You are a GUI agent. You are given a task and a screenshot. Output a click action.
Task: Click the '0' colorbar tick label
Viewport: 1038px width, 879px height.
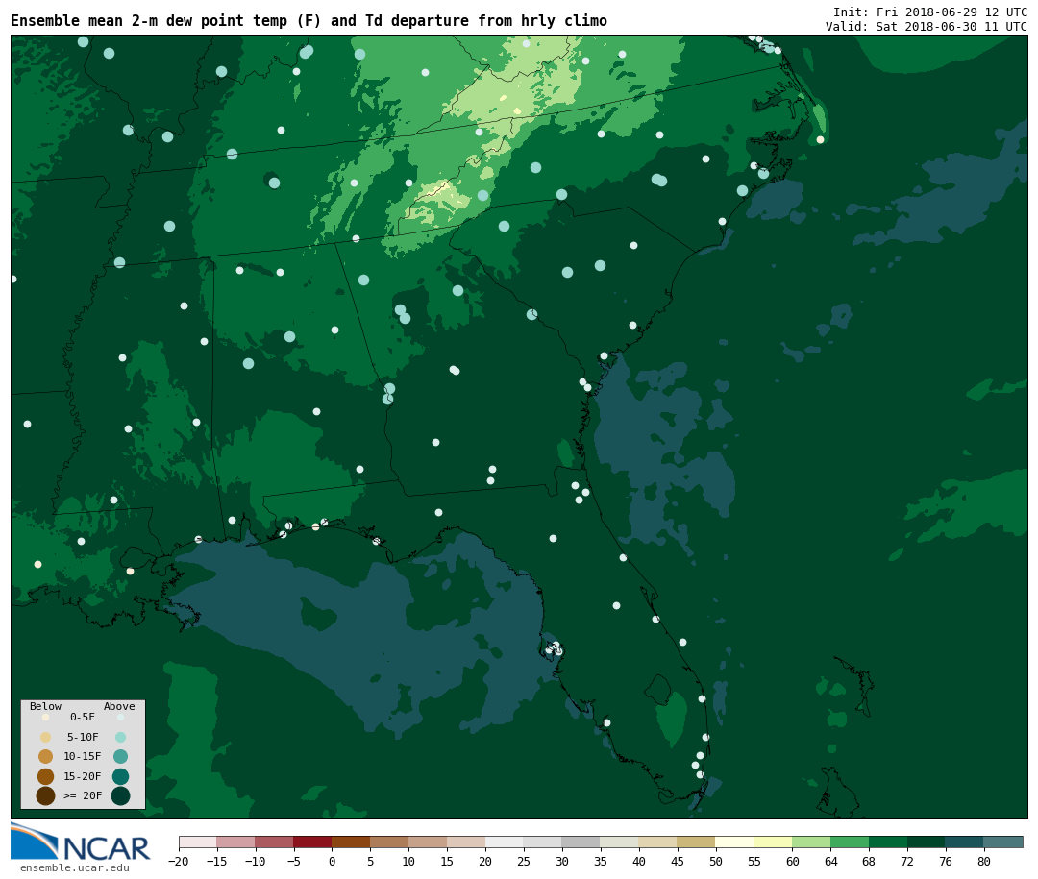point(332,862)
